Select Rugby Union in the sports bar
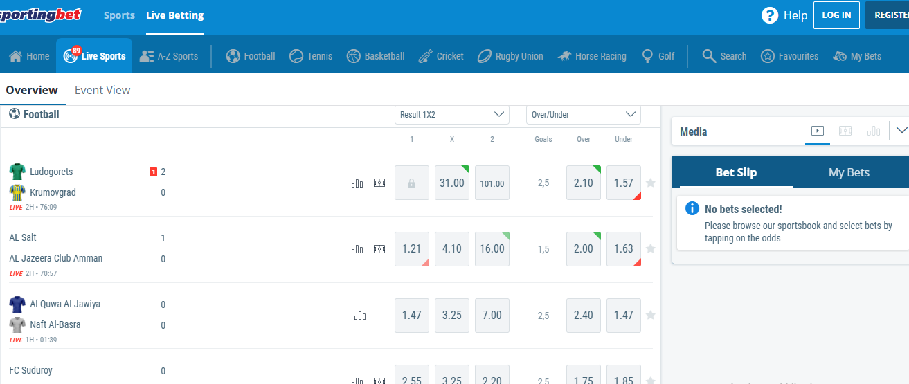The height and width of the screenshot is (384, 909). 510,56
